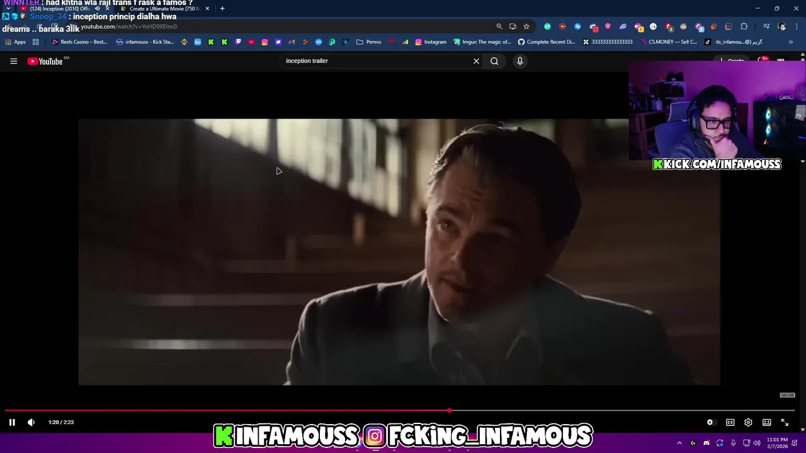Open 'Imgur: The magic of...' bookmark
Image resolution: width=806 pixels, height=453 pixels.
[x=482, y=42]
